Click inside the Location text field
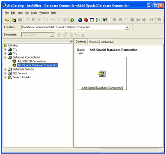Image resolution: width=166 pixels, height=154 pixels. 74,27
